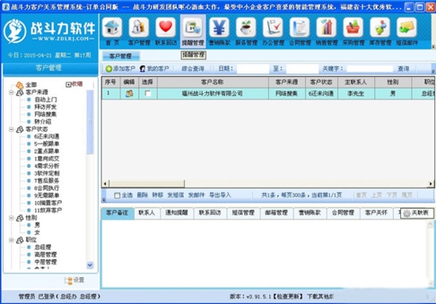The width and height of the screenshot is (436, 304).
Task: Open the 首页 home icon
Action: point(112,28)
